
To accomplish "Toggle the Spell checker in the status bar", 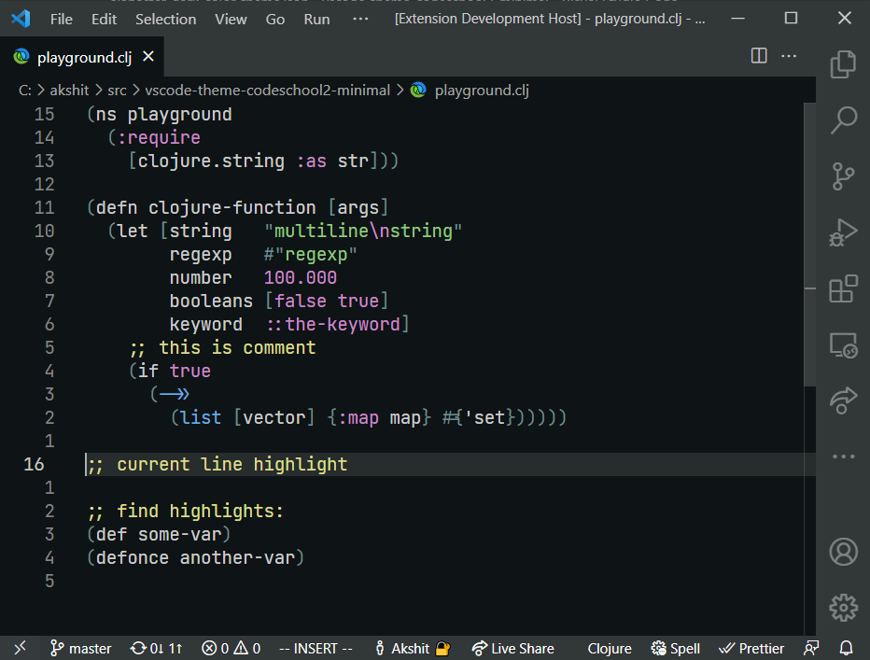I will click(675, 648).
